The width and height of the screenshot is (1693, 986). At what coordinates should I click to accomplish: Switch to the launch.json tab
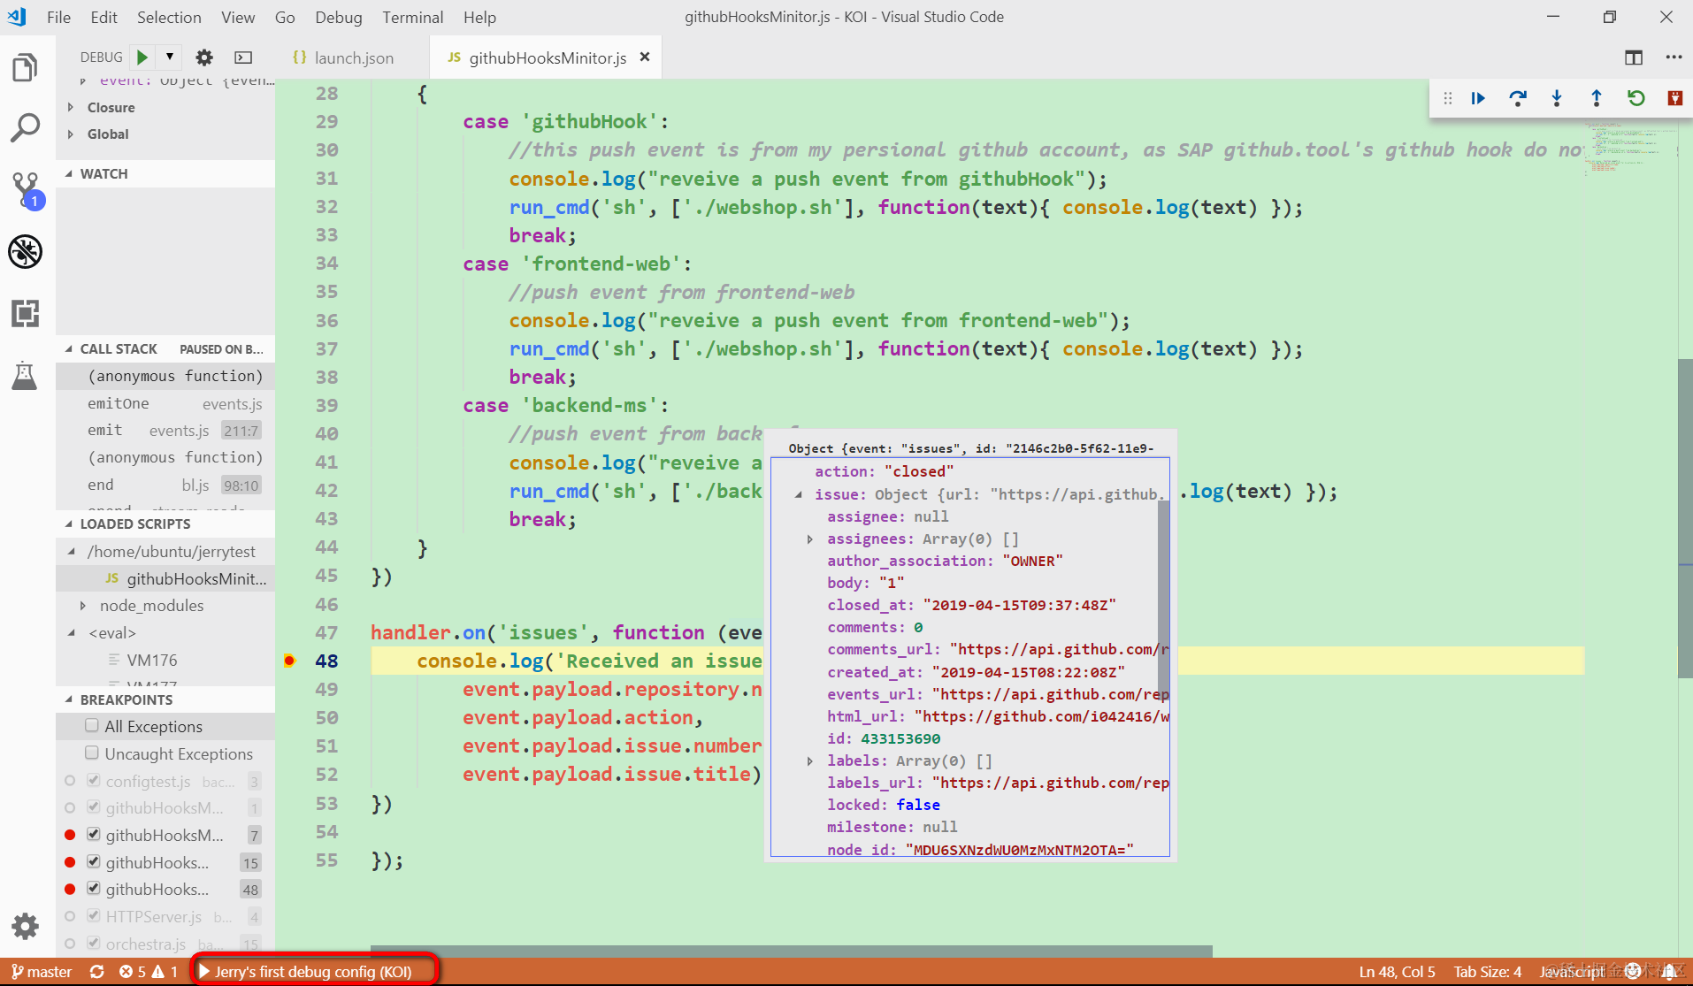(353, 57)
